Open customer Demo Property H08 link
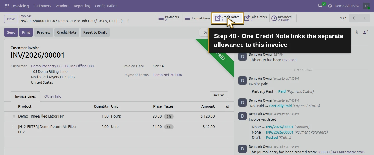The image size is (374, 155). pos(62,66)
